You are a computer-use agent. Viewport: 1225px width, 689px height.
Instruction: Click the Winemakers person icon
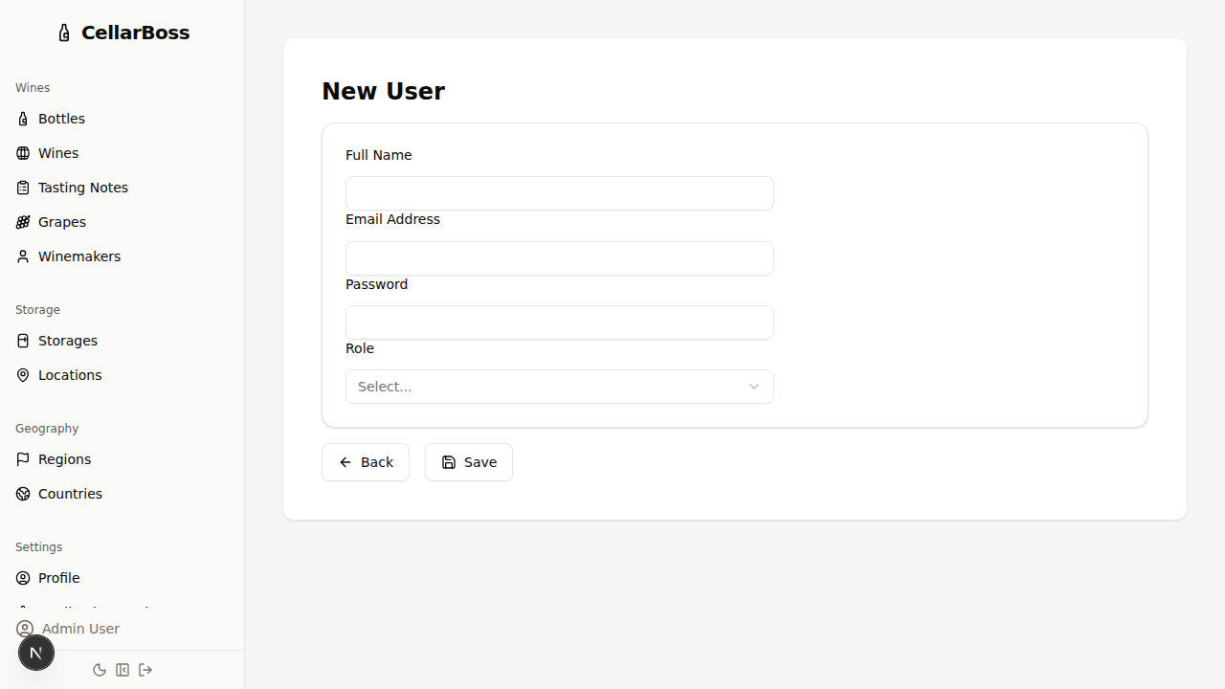coord(23,256)
